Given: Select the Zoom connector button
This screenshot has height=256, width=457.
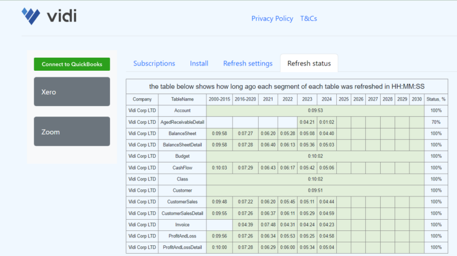Looking at the screenshot, I should pos(72,132).
